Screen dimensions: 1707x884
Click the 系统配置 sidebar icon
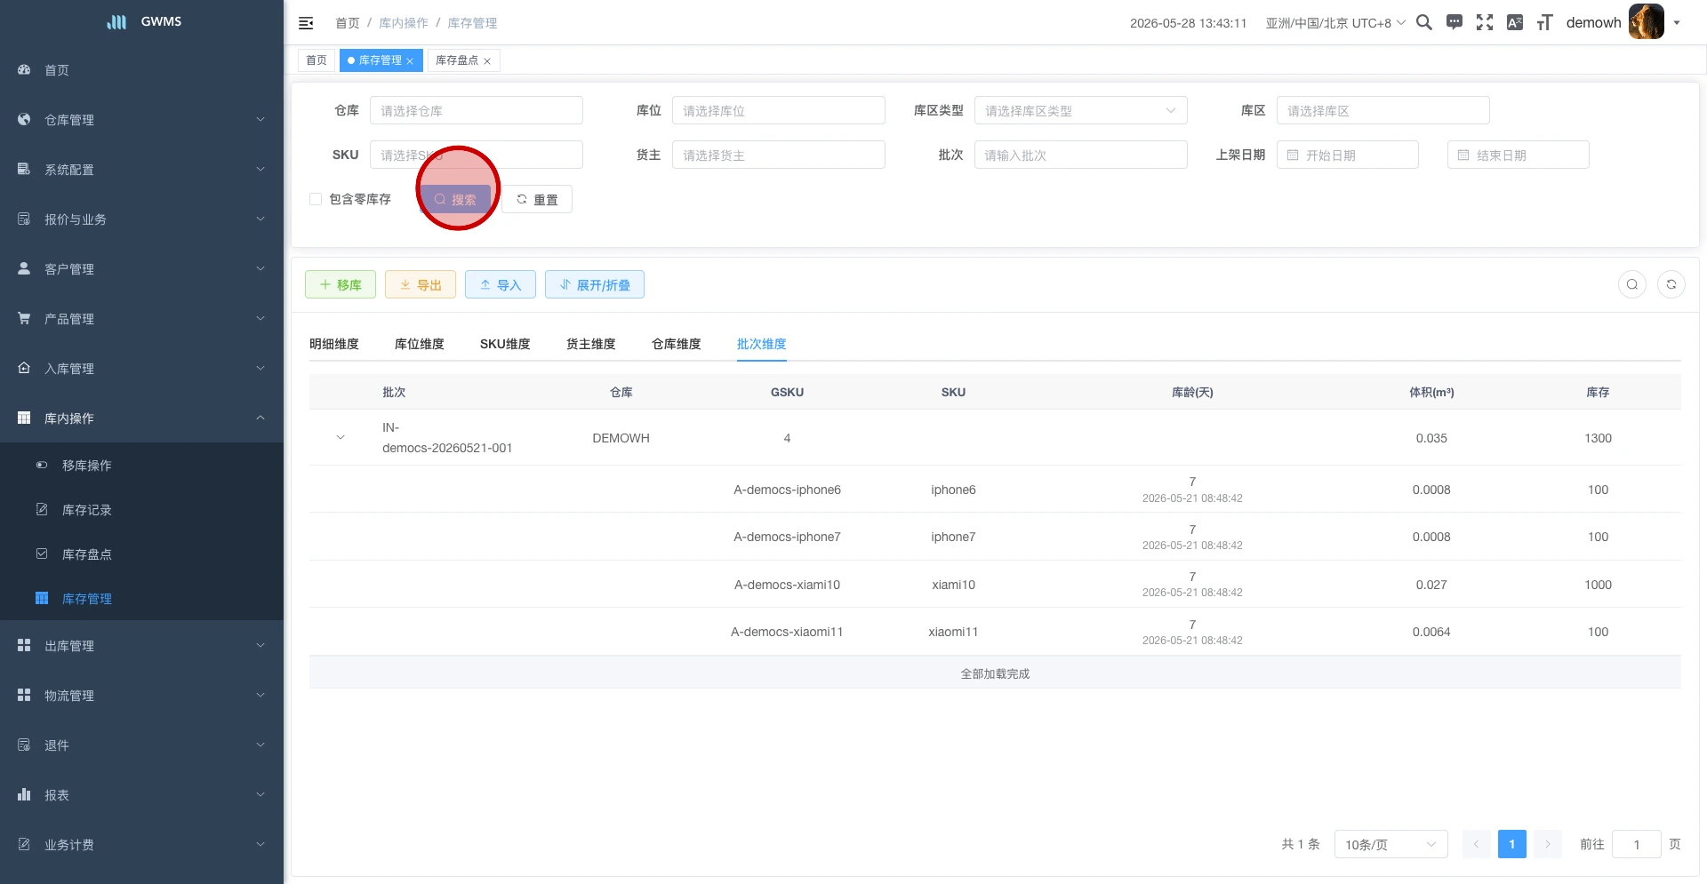tap(24, 169)
